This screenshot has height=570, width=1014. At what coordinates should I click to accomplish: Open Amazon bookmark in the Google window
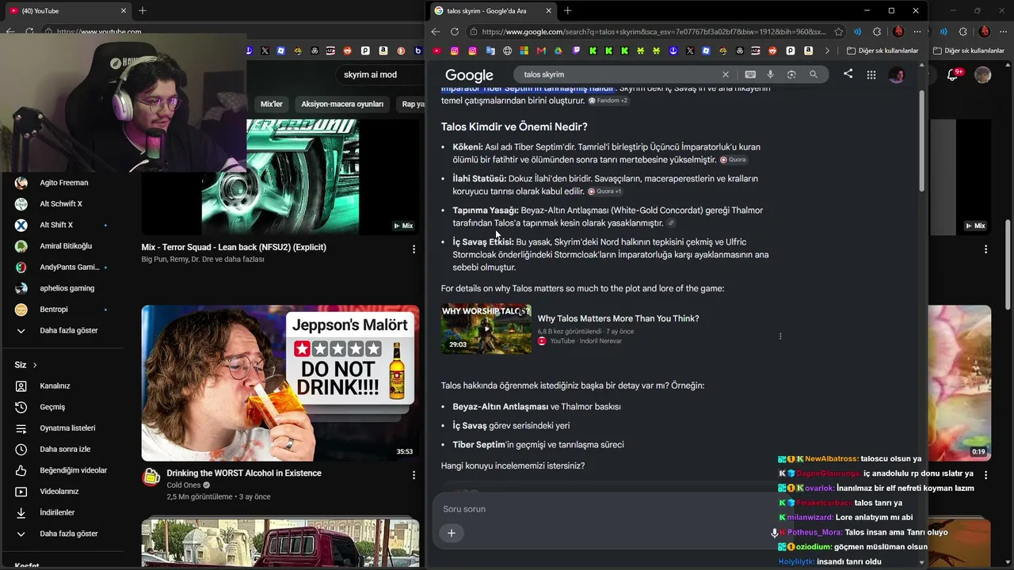pyautogui.click(x=808, y=51)
